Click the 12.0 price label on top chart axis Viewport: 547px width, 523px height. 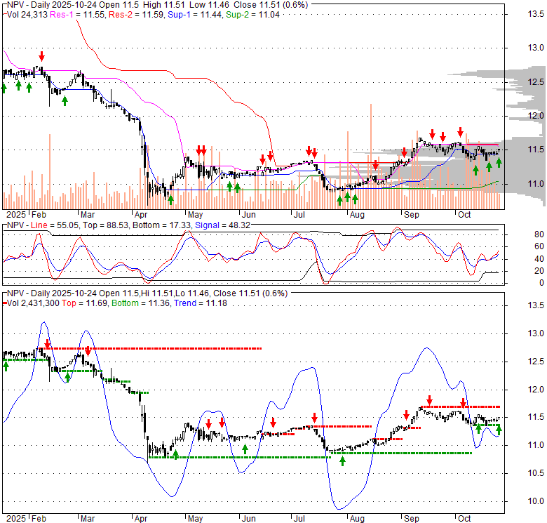536,116
